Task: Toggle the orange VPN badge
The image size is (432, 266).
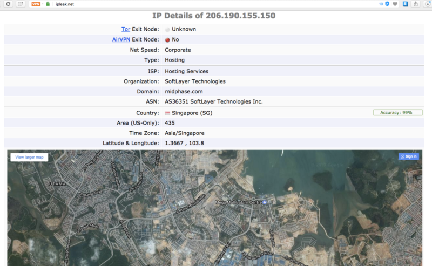Action: click(36, 4)
